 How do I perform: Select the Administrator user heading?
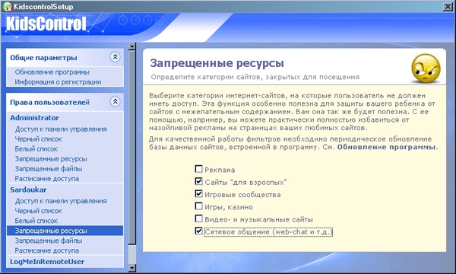point(34,118)
